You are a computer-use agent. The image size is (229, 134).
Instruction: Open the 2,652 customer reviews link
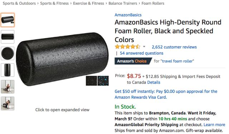point(174,47)
